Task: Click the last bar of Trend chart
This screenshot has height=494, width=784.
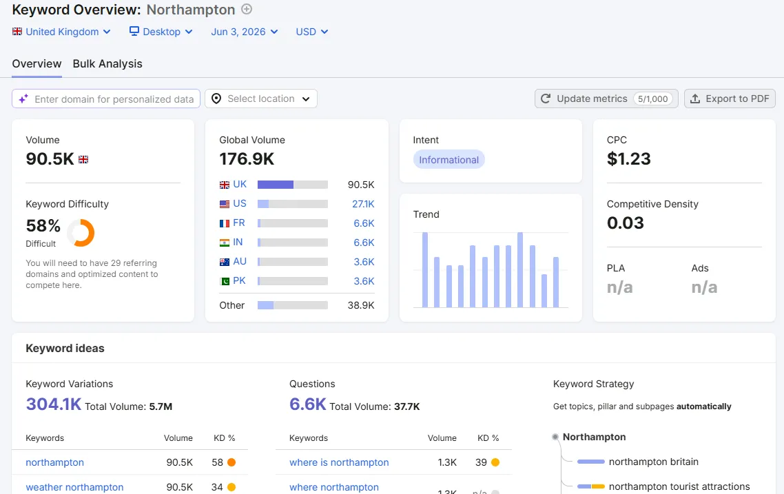Action: click(556, 282)
